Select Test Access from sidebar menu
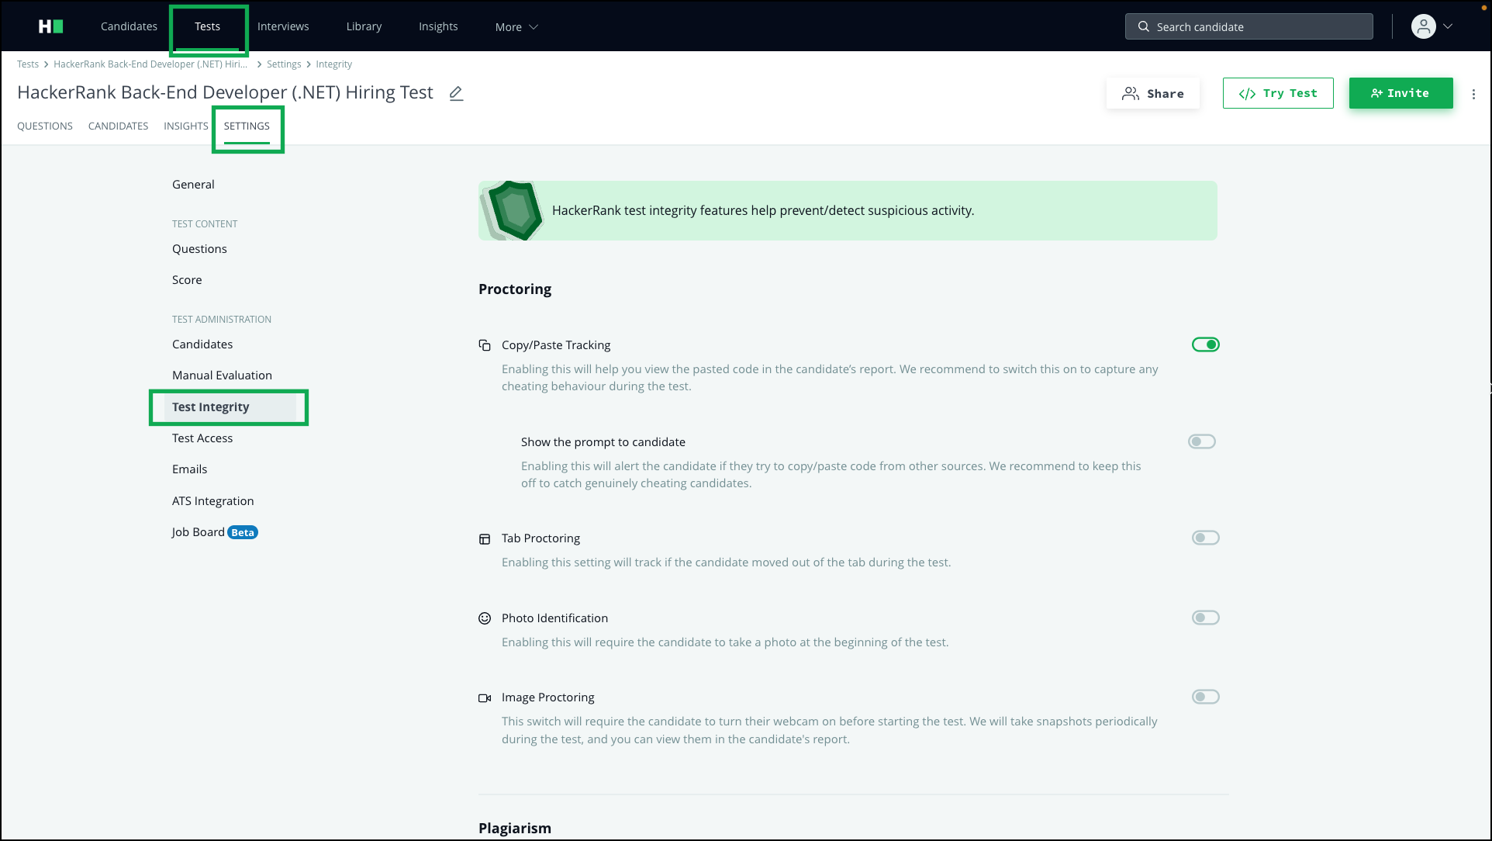 tap(202, 438)
